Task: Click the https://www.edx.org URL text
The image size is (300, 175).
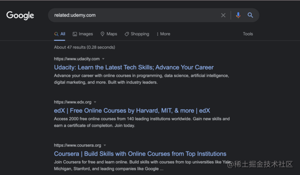Action: (73, 102)
